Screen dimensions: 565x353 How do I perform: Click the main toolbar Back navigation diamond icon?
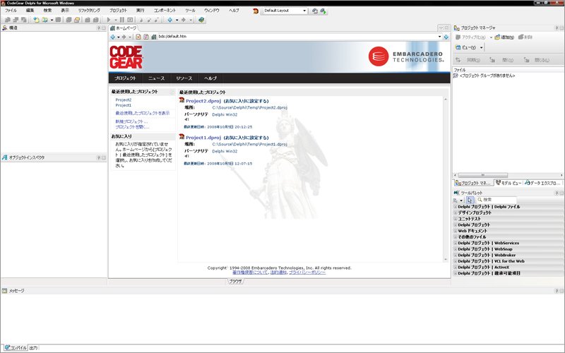point(169,20)
